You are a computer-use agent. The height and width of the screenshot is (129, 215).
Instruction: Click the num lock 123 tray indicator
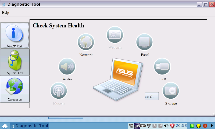[x=155, y=126]
